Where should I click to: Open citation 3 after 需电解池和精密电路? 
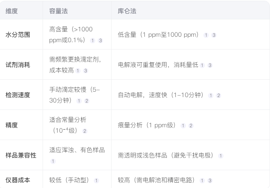(210, 181)
